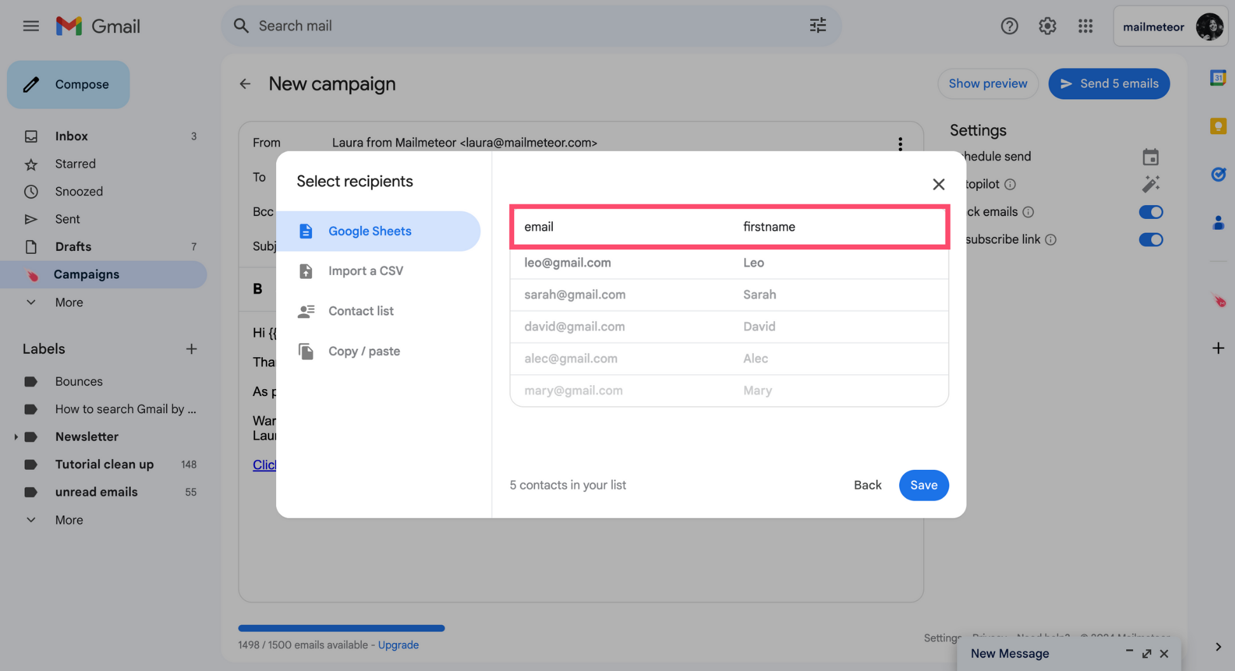This screenshot has height=671, width=1235.
Task: Open Google Keep in side panel
Action: [x=1218, y=126]
